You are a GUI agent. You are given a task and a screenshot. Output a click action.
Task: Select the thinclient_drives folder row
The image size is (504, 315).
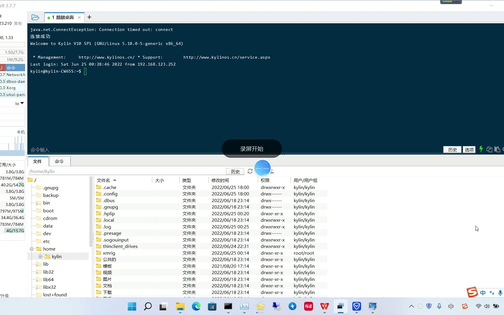(x=211, y=246)
